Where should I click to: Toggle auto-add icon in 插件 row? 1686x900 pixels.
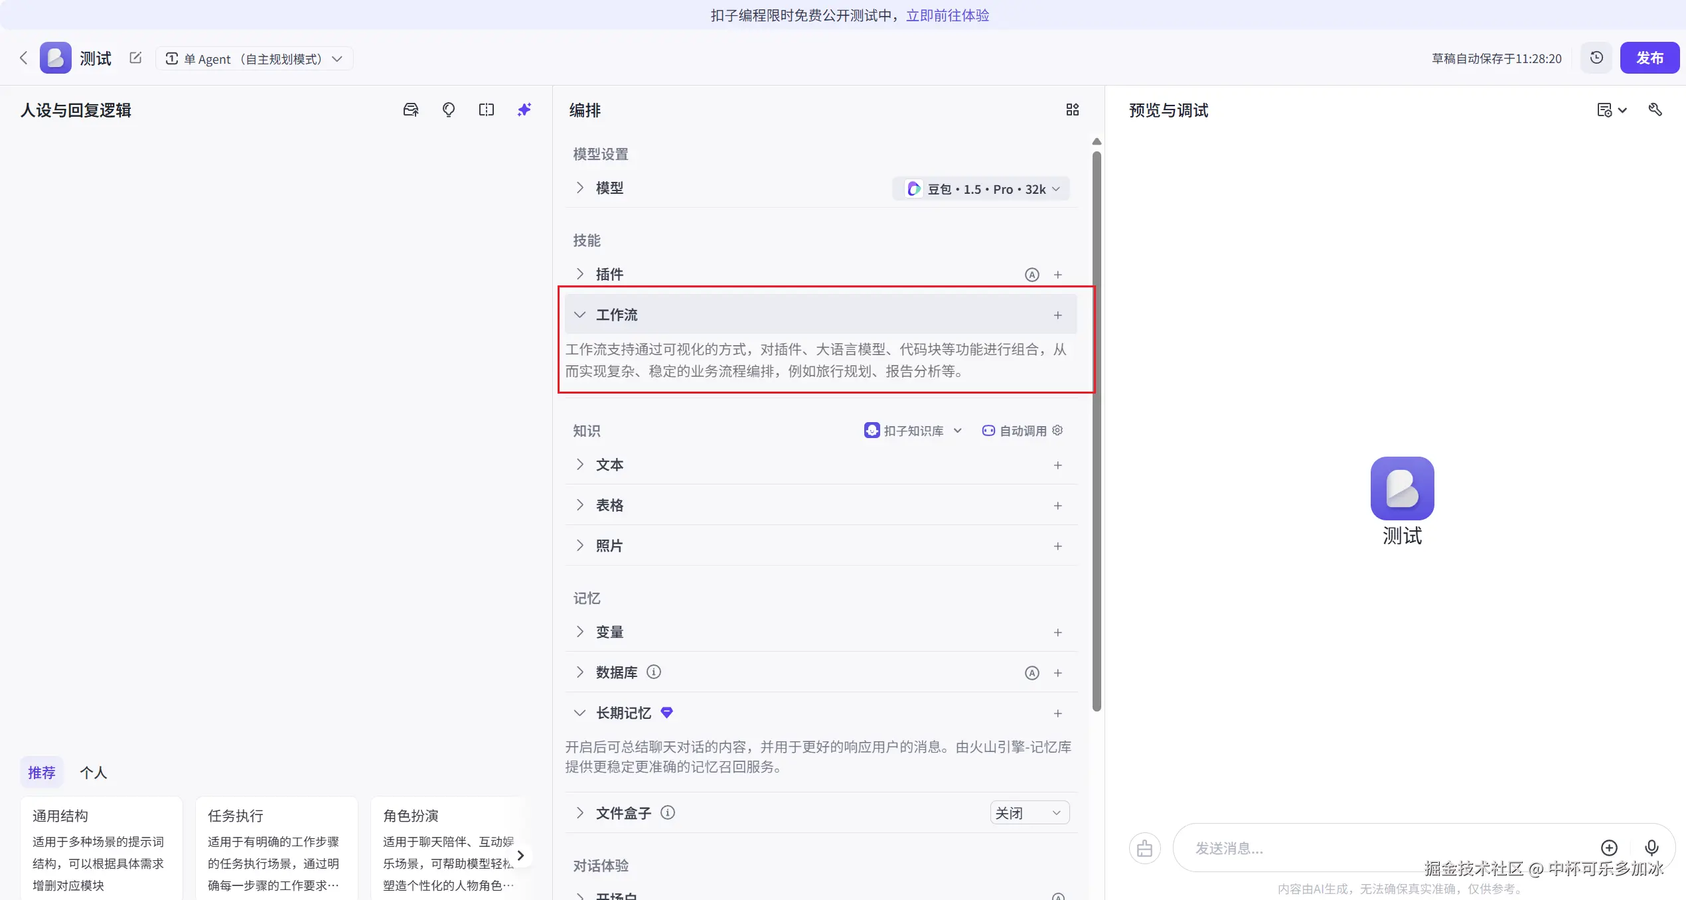[1032, 275]
